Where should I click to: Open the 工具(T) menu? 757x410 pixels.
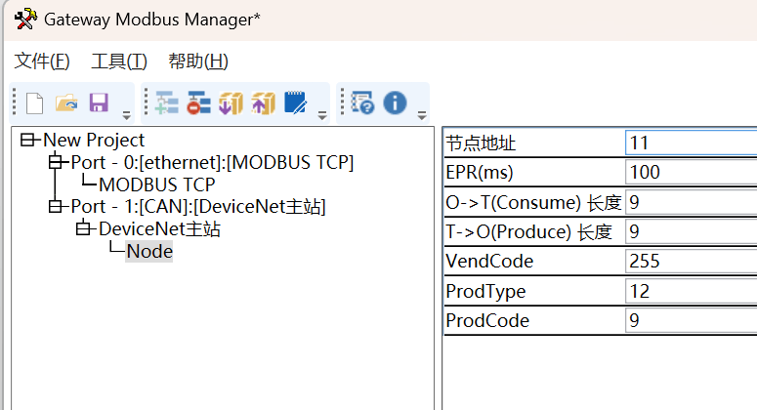pyautogui.click(x=119, y=61)
